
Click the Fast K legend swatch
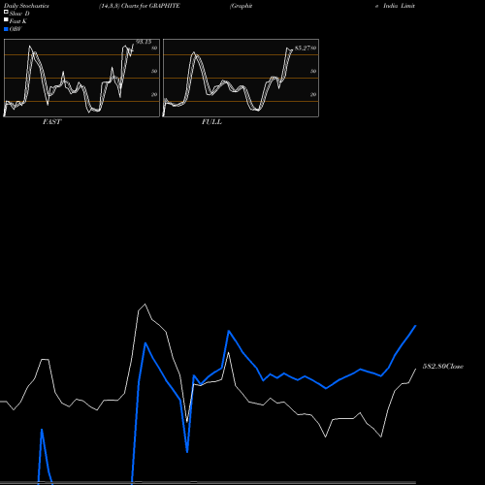(6, 20)
